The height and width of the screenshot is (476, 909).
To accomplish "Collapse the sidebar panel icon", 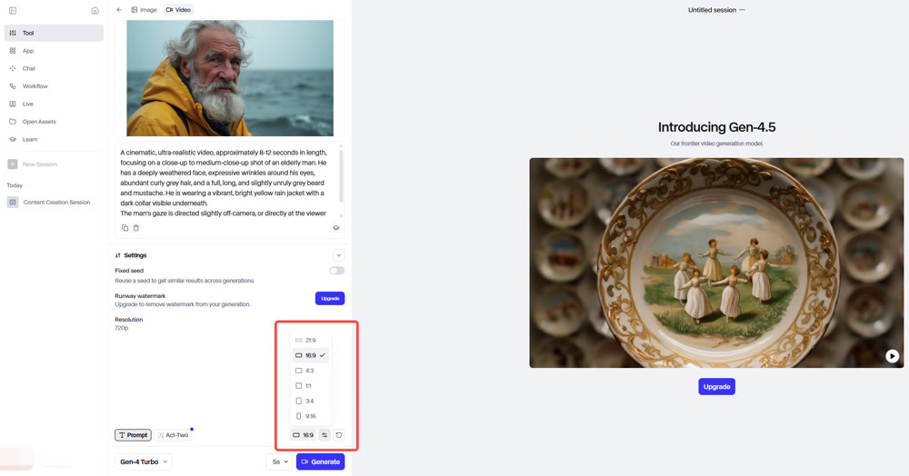I will click(13, 10).
